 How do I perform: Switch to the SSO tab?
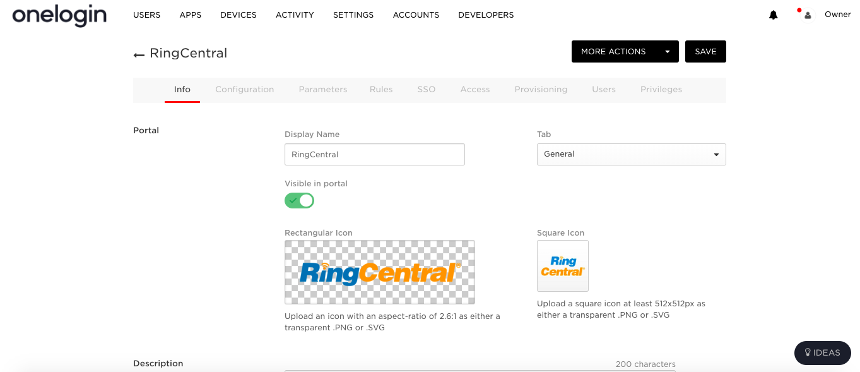[x=427, y=90]
